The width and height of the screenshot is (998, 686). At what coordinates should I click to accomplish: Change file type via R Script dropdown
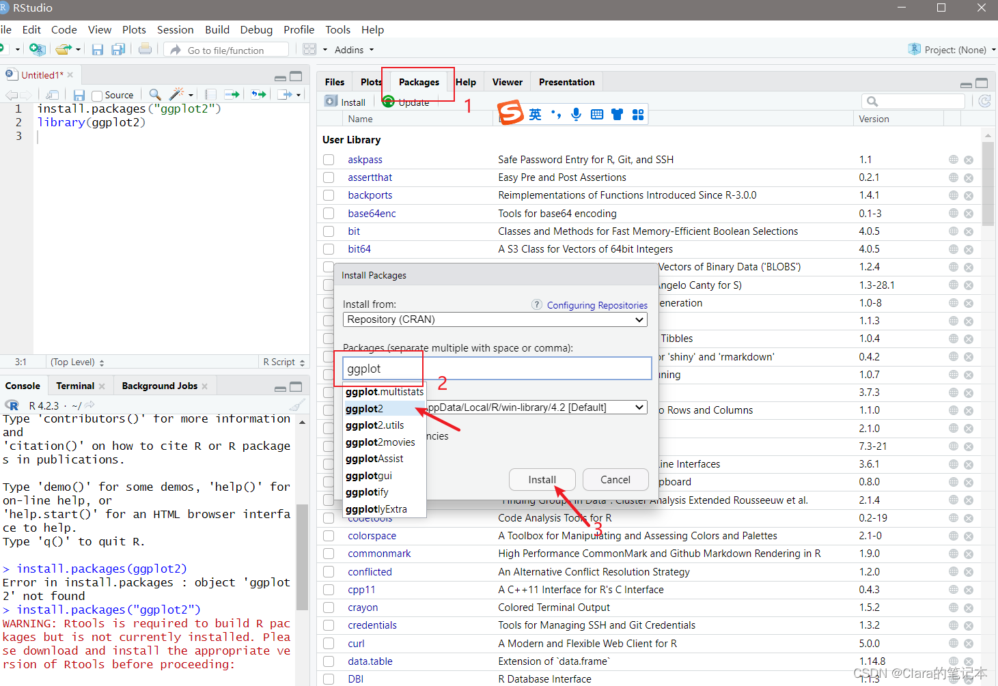[283, 362]
